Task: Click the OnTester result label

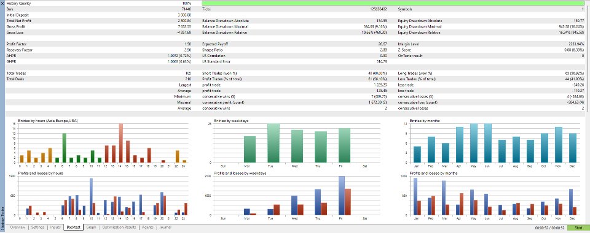Action: click(x=410, y=56)
